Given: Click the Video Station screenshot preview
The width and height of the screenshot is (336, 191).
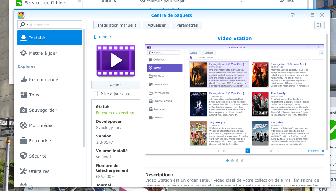Looking at the screenshot, I should click(234, 99).
